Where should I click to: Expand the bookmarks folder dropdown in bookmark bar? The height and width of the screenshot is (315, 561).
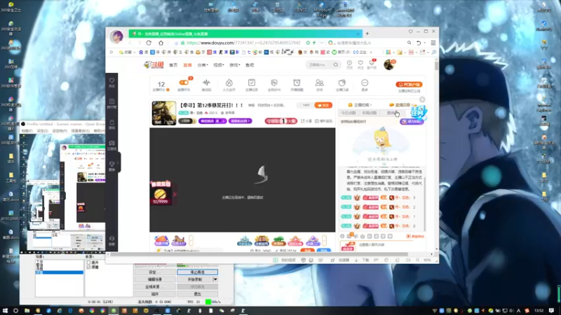pyautogui.click(x=134, y=52)
